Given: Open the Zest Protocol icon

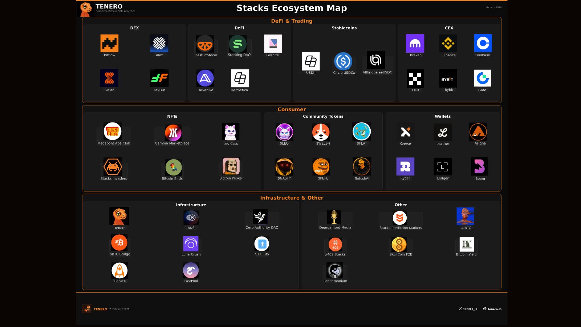Looking at the screenshot, I should [205, 44].
